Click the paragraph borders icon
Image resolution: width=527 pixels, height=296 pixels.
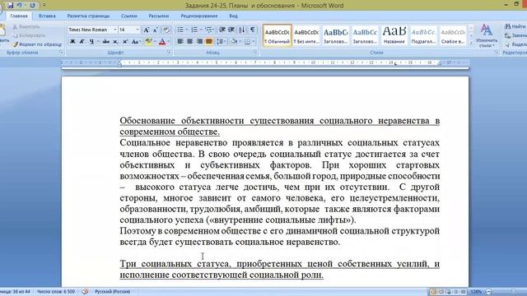click(247, 42)
